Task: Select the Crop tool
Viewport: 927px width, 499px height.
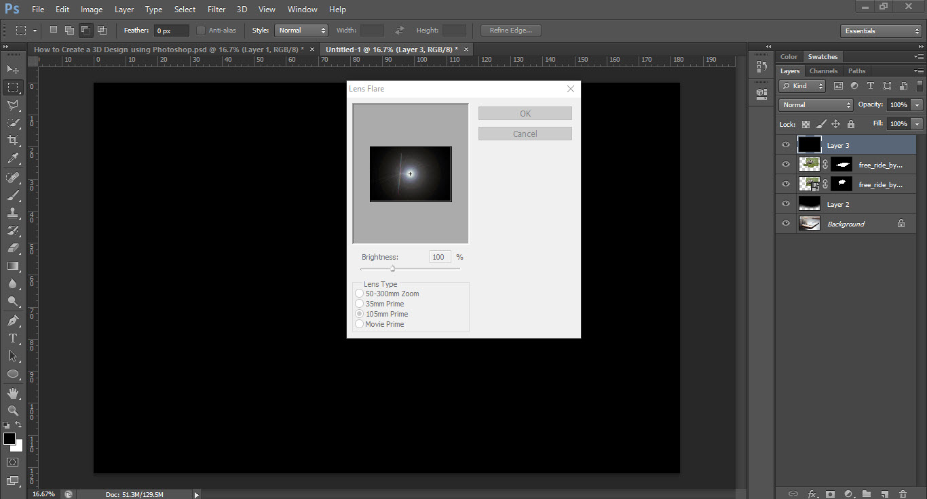Action: (x=13, y=140)
